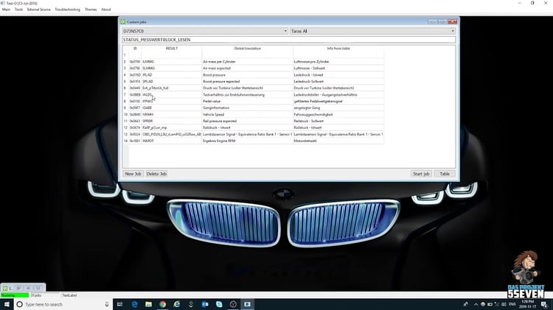
Task: Select the 'gefiltertes Pedalwertgebersignal' cell
Action: click(x=338, y=101)
